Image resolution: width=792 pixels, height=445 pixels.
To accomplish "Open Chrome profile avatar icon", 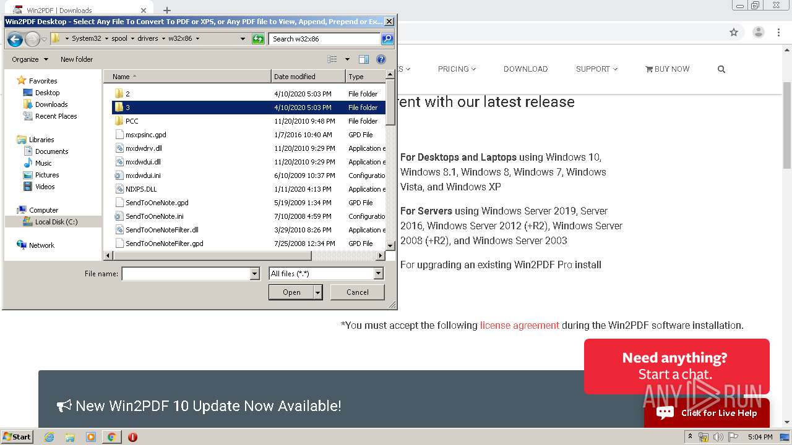I will (759, 33).
